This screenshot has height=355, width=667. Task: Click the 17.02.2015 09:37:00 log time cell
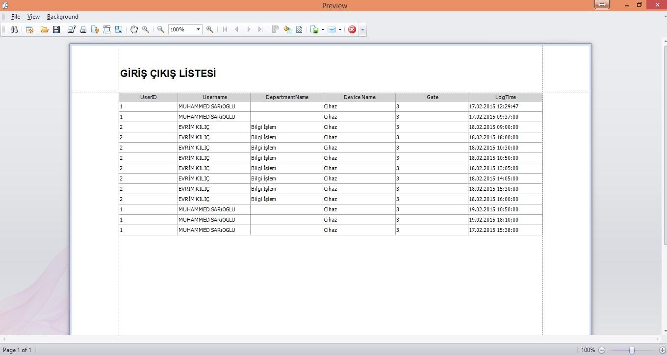click(x=505, y=117)
